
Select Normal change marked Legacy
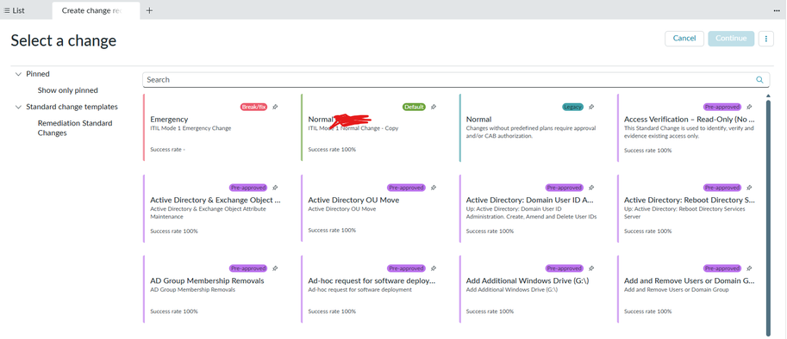[x=478, y=120]
